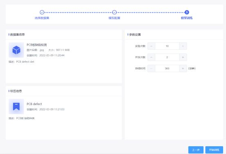The width and height of the screenshot is (226, 154).
Task: Increase 实验次数 with its plus button
Action: 183,46
